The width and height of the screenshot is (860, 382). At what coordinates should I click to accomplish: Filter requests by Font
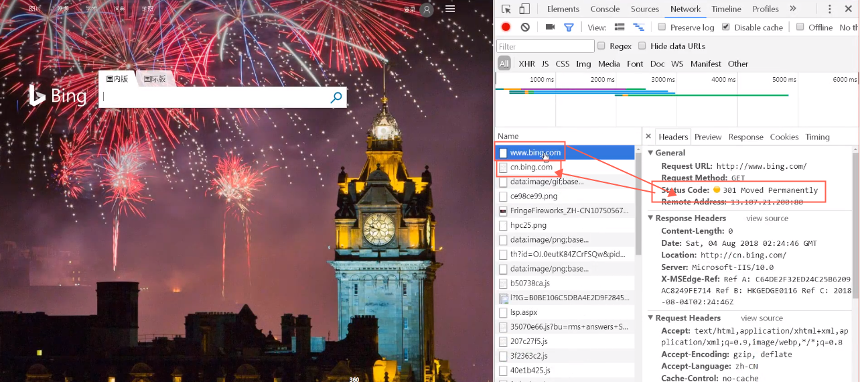635,64
